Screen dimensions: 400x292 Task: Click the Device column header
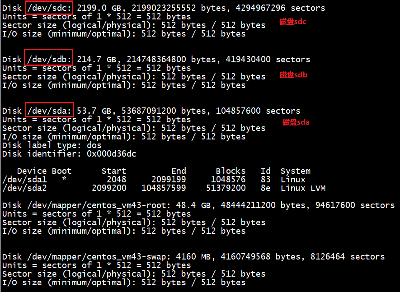pos(32,171)
